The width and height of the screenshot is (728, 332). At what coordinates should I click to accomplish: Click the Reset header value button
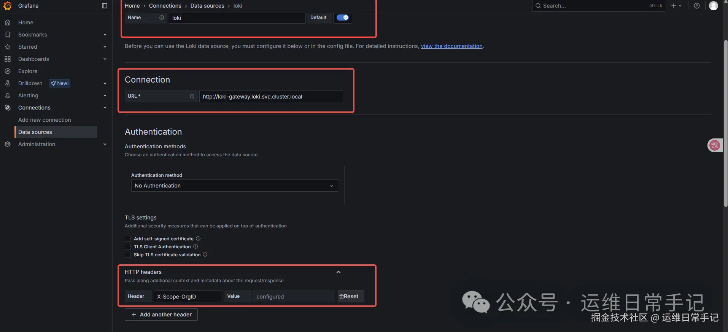[x=351, y=296]
